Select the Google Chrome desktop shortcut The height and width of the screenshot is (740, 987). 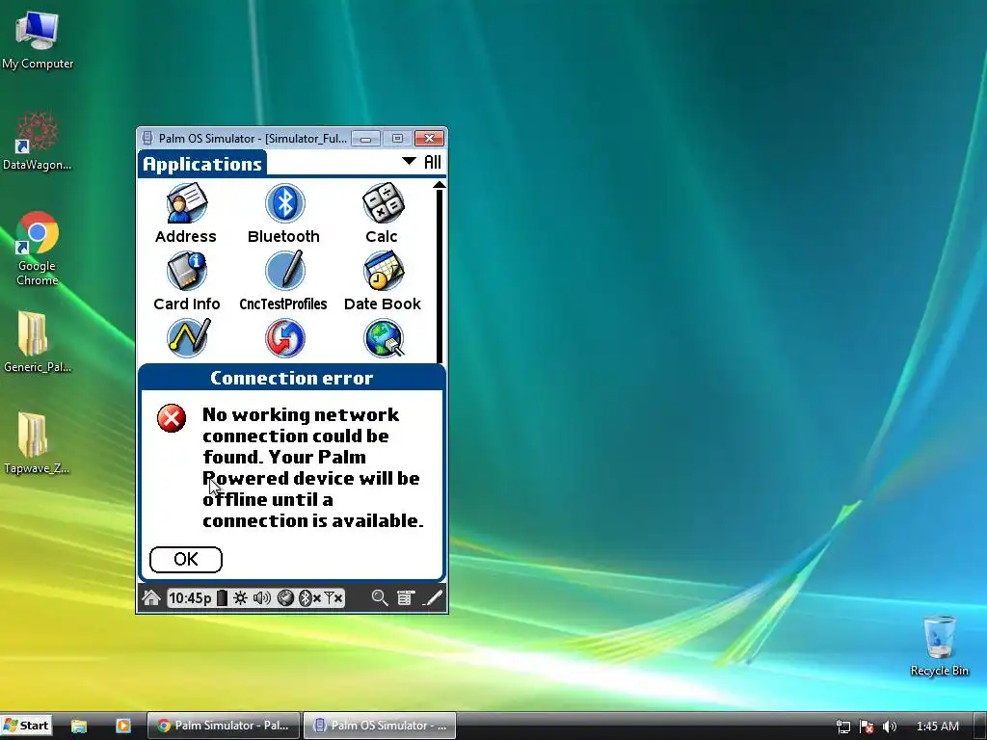[38, 249]
